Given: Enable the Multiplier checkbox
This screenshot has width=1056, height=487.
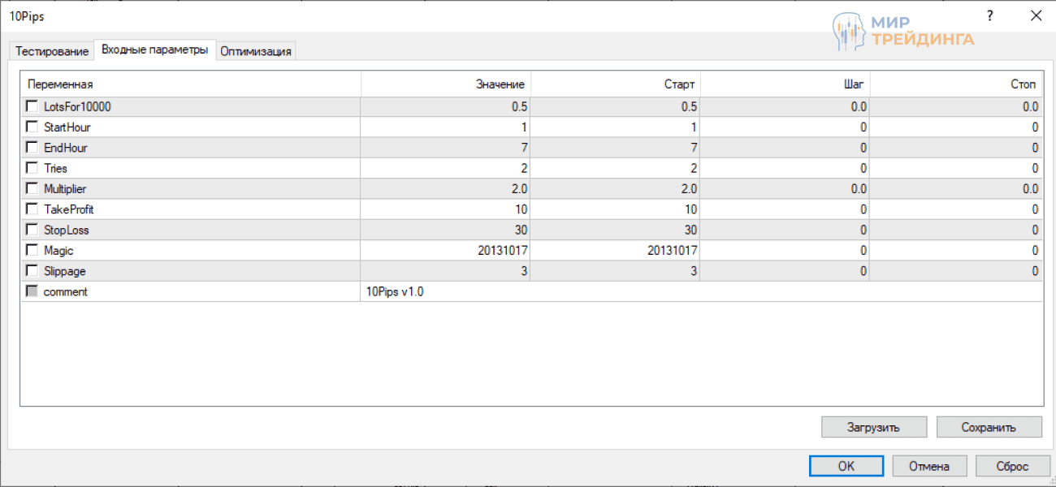Looking at the screenshot, I should (32, 188).
